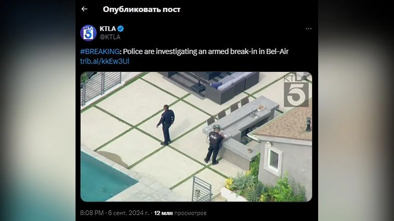
Task: Open the KTLA 5 profile avatar
Action: tap(88, 33)
